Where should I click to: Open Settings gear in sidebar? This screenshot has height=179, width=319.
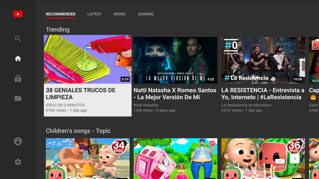18,162
